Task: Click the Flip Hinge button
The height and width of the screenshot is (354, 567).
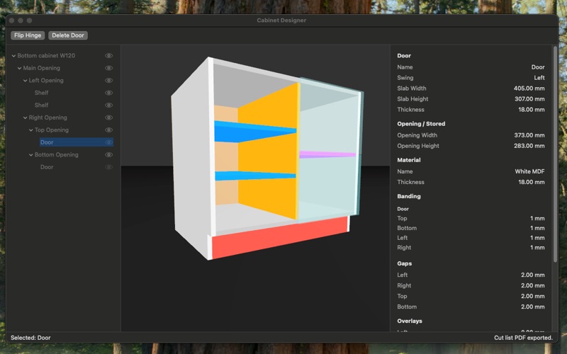Action: coord(28,35)
